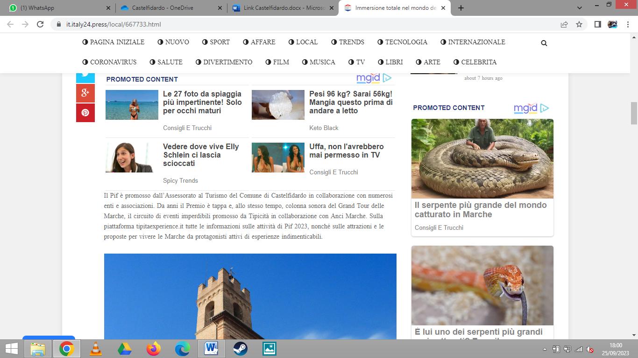Bookmark this page with the star icon
The width and height of the screenshot is (638, 358).
pos(579,24)
